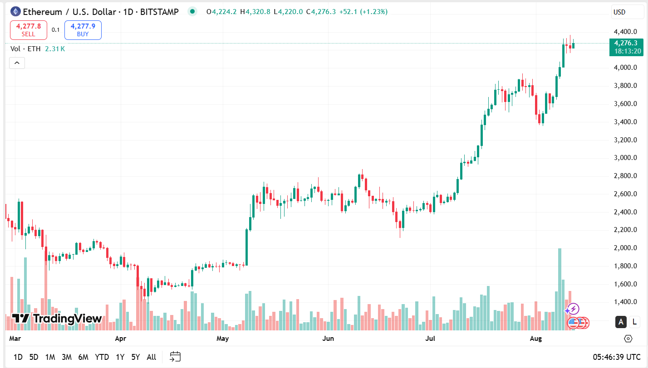This screenshot has width=648, height=368.
Task: Enable logarithmic scale with the L button
Action: click(x=634, y=322)
